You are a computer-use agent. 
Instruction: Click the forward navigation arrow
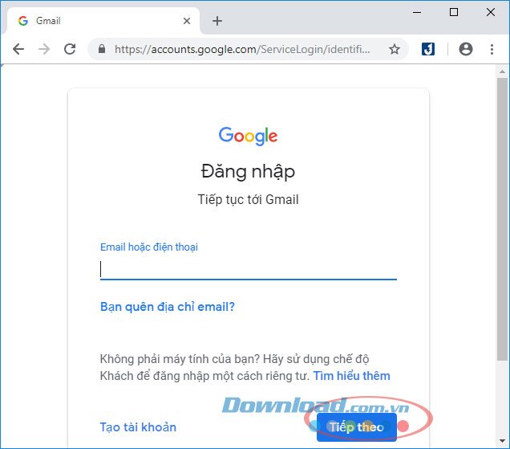(44, 49)
